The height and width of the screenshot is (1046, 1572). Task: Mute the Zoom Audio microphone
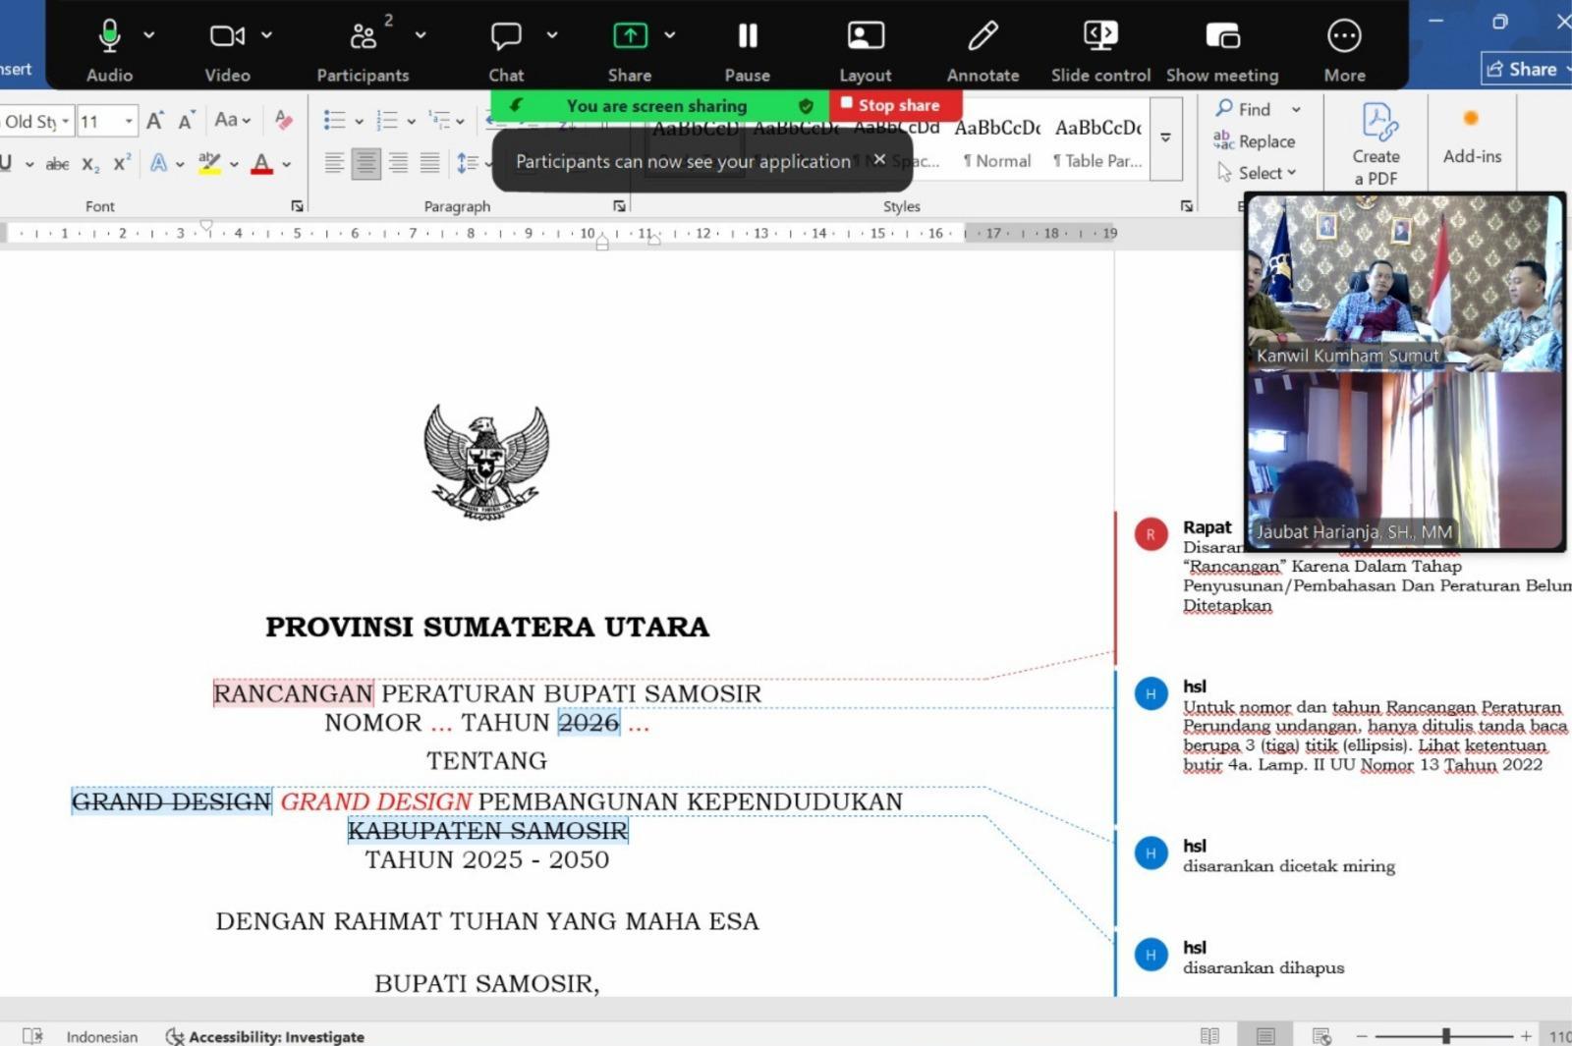coord(109,37)
